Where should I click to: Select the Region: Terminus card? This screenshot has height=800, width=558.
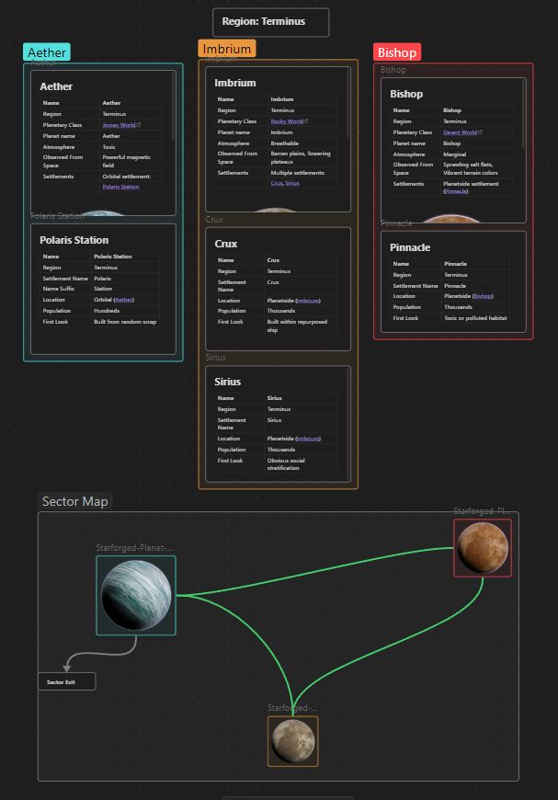pos(270,22)
